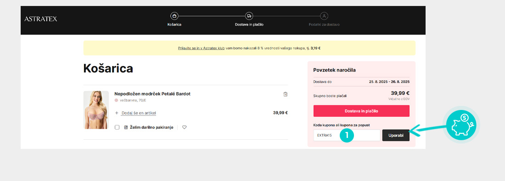Add item to wishlist with heart icon

[184, 127]
